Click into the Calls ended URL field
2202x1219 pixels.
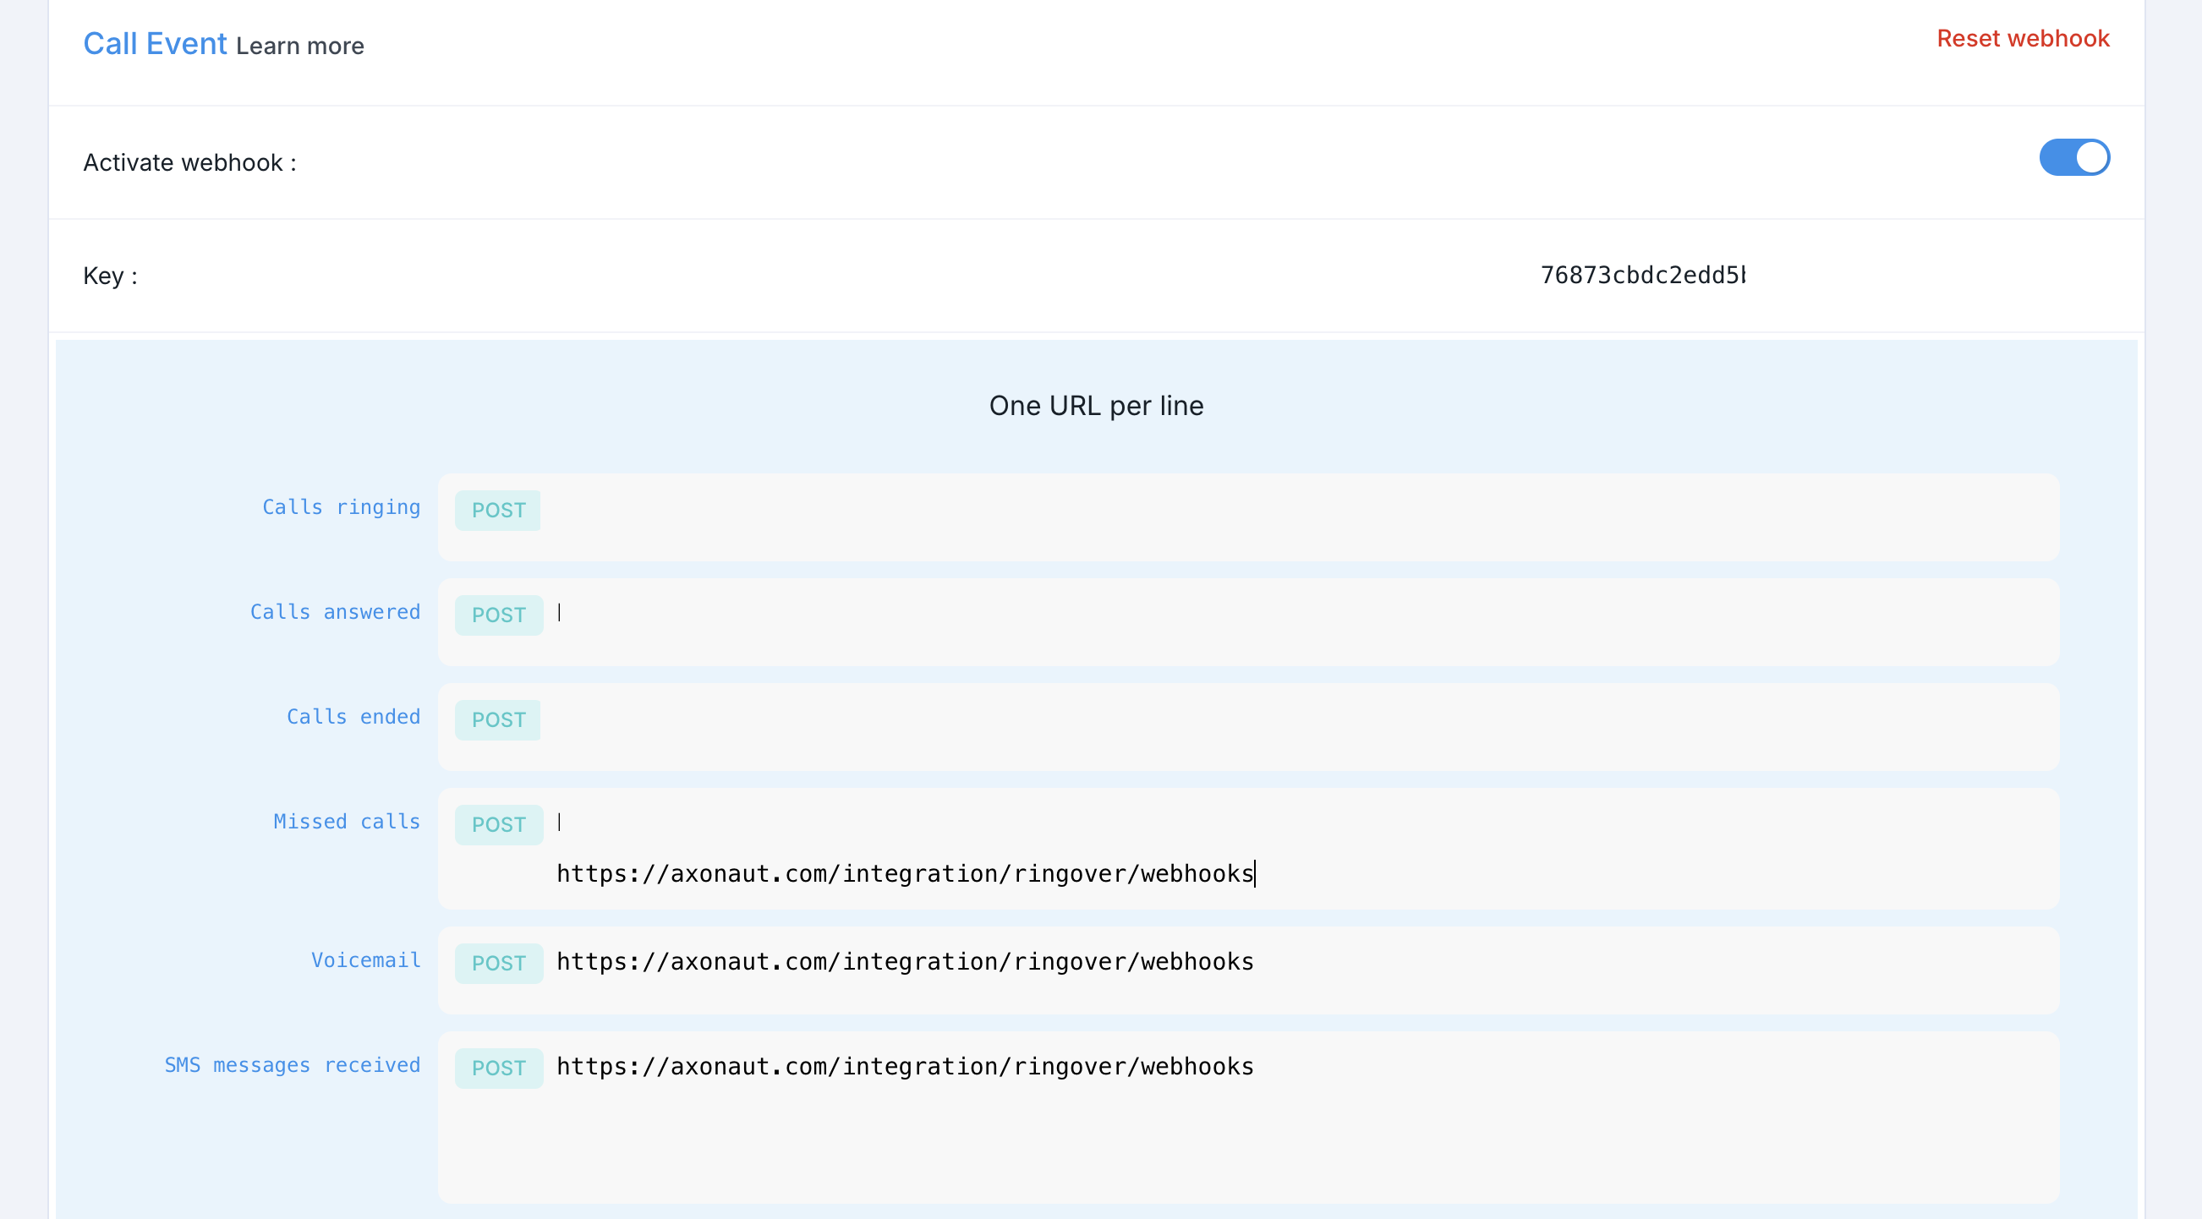[1248, 727]
